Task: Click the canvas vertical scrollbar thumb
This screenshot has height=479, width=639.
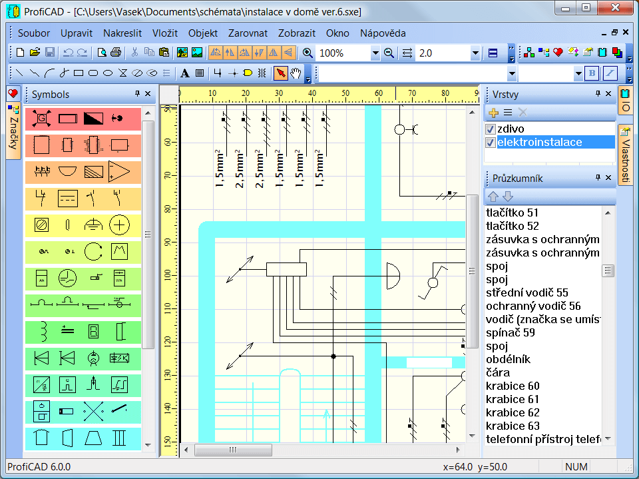Action: [x=472, y=271]
